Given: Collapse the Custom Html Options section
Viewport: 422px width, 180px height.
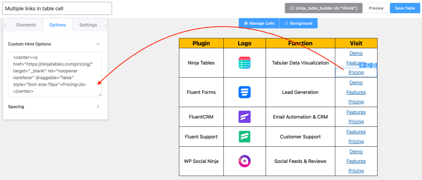Looking at the screenshot, I should pyautogui.click(x=98, y=44).
